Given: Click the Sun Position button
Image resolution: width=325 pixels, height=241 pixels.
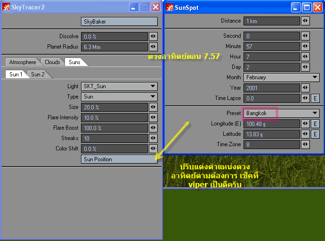Looking at the screenshot, I should point(119,159).
